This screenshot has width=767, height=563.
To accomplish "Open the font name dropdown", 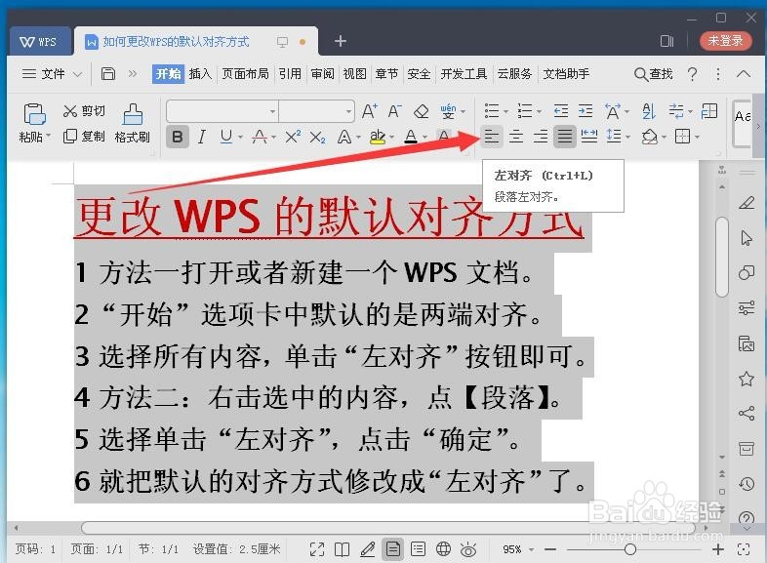I will tap(272, 111).
